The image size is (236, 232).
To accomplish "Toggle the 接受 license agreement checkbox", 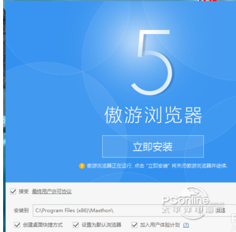I will click(x=13, y=192).
